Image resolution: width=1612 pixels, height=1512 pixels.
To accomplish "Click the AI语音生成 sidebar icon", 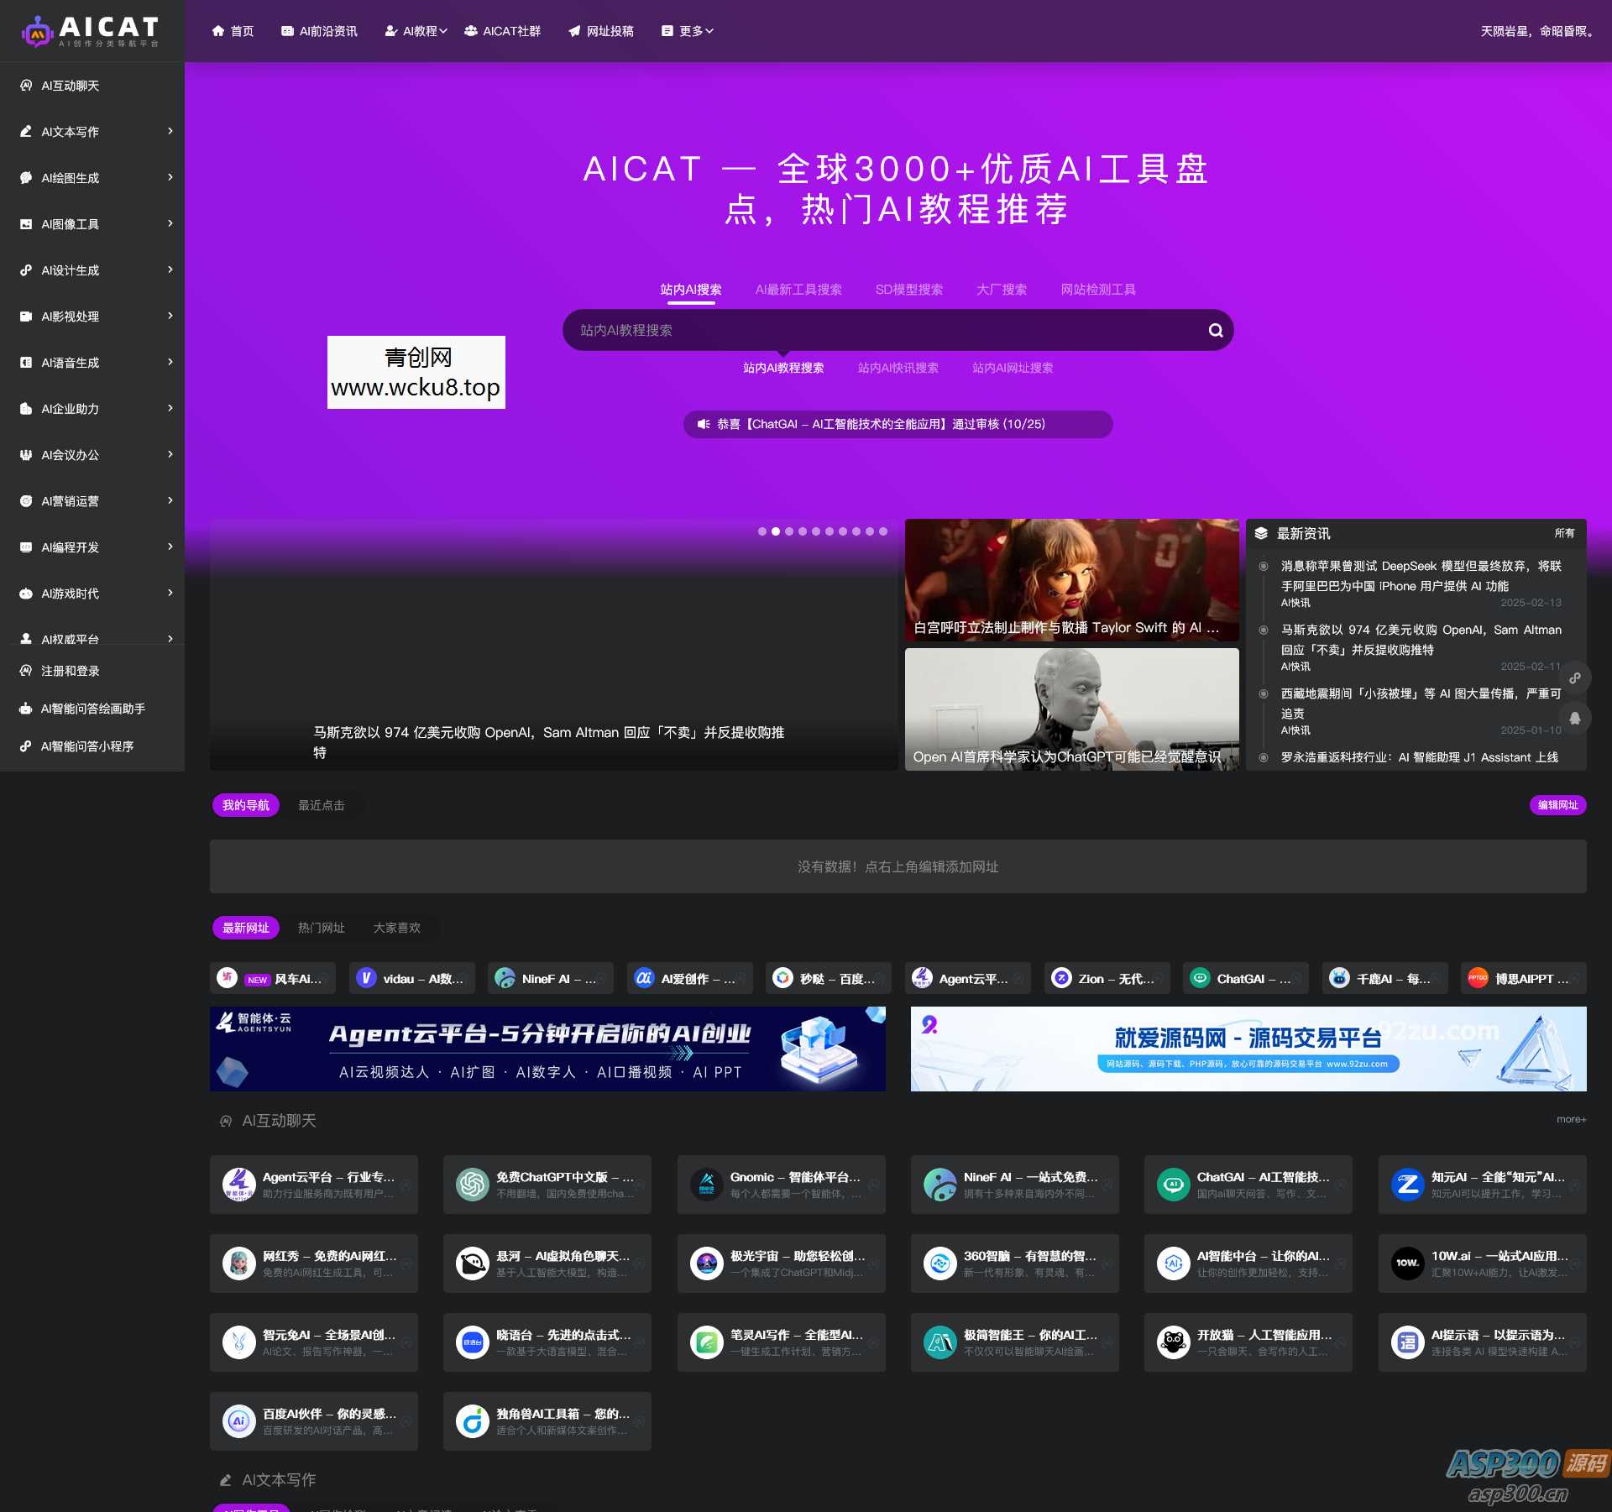I will pos(25,363).
